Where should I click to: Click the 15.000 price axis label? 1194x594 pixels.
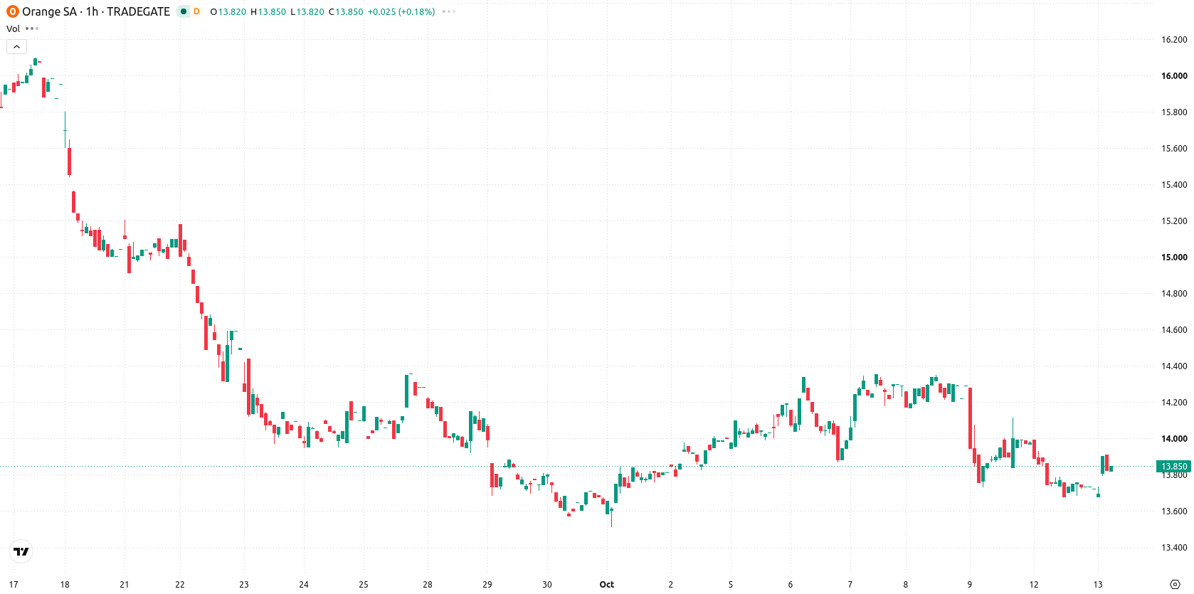click(x=1174, y=257)
